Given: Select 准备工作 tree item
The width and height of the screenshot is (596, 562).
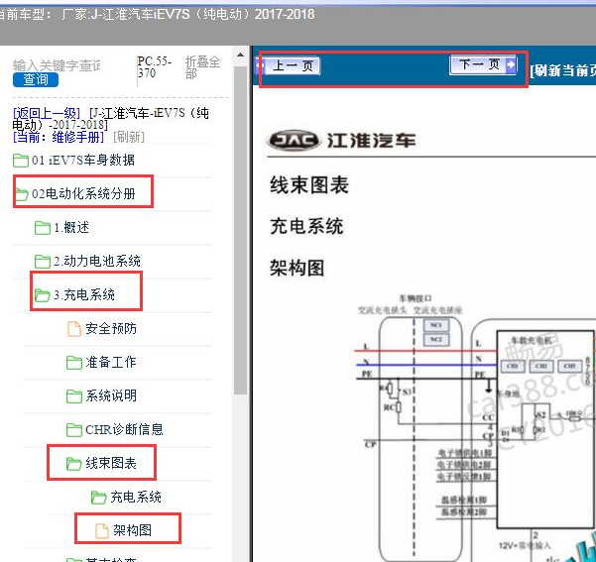Looking at the screenshot, I should (x=111, y=362).
